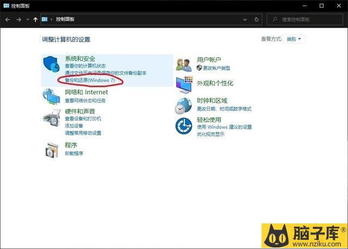The image size is (348, 249).
Task: Open 轻松使用 heading
Action: (x=209, y=120)
